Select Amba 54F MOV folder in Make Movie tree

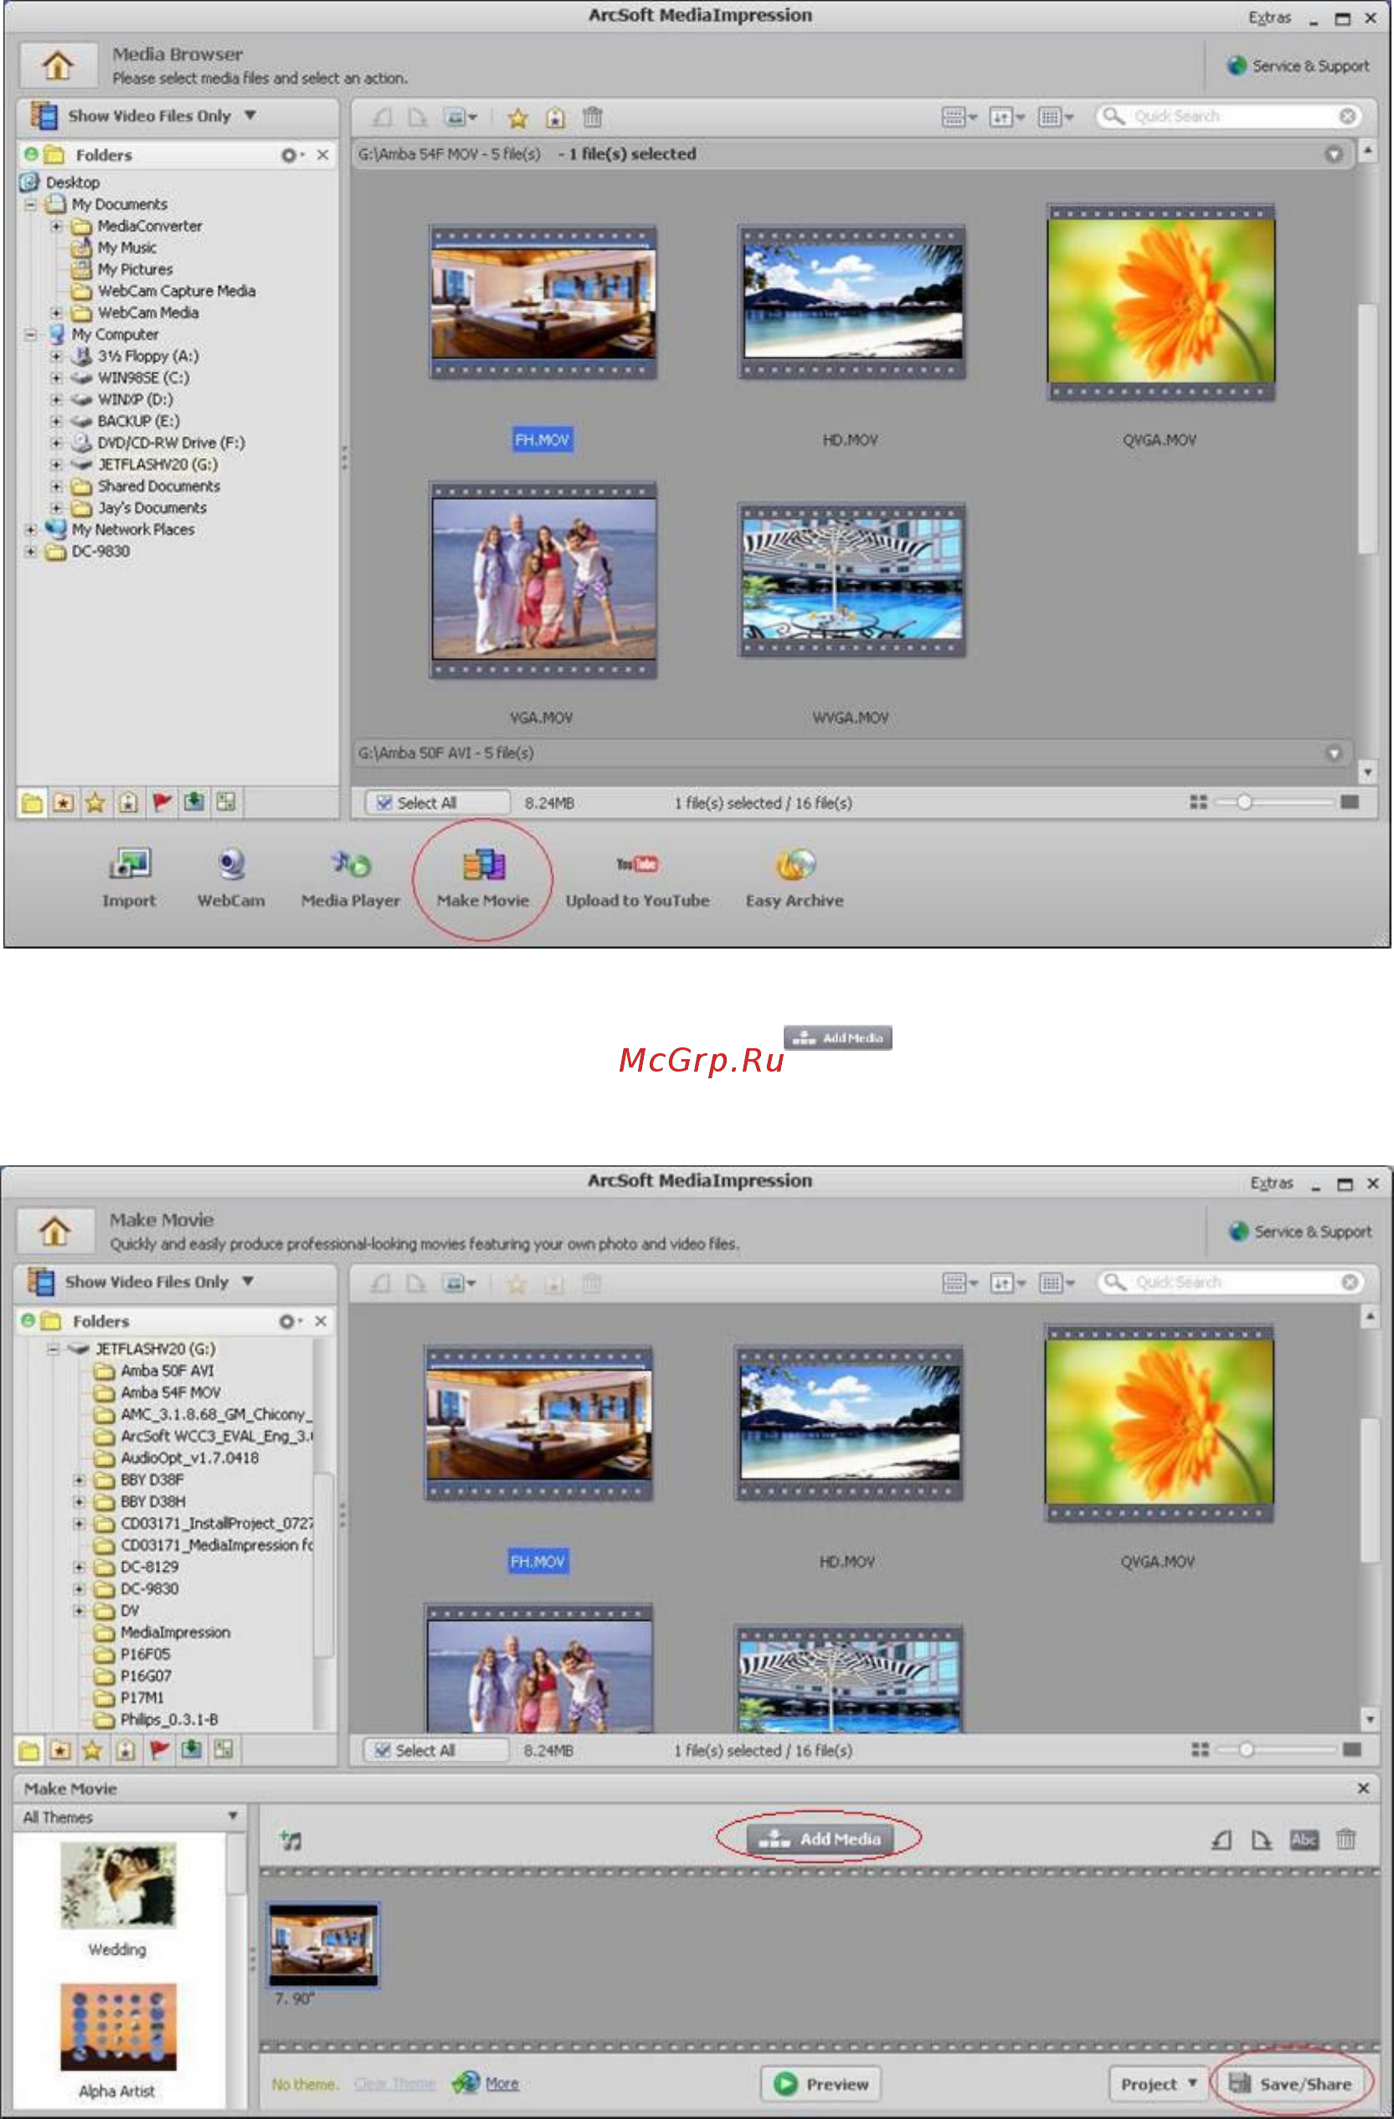(x=170, y=1392)
